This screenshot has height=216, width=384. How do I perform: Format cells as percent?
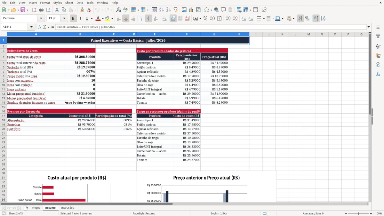(x=205, y=19)
